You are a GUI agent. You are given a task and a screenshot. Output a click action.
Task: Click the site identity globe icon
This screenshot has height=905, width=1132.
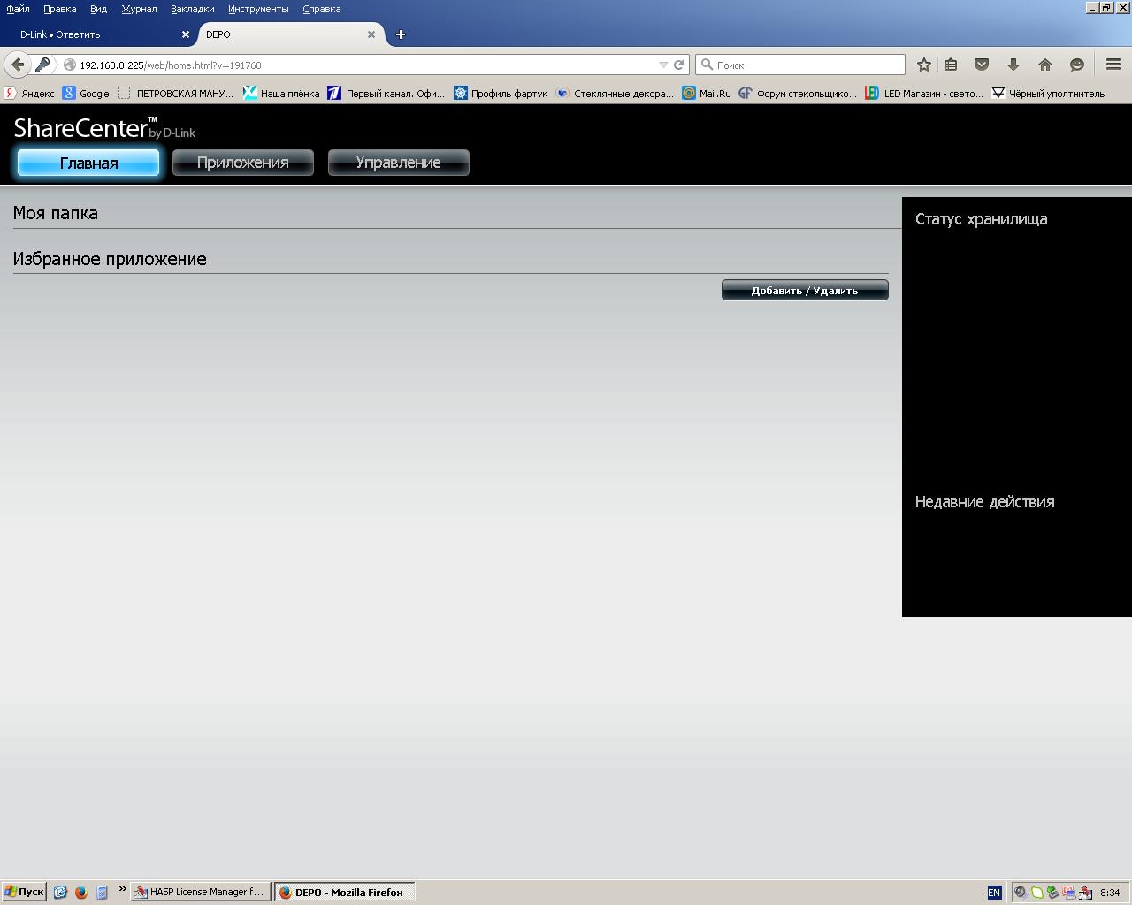coord(69,65)
